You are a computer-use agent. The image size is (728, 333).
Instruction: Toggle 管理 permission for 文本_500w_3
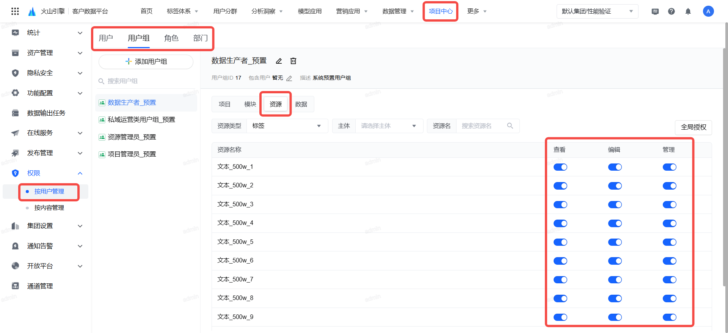[x=669, y=204]
